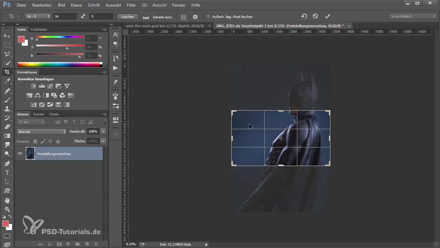Switch to over the roofs.psd document tab
Image resolution: width=440 pixels, height=248 pixels.
point(165,26)
